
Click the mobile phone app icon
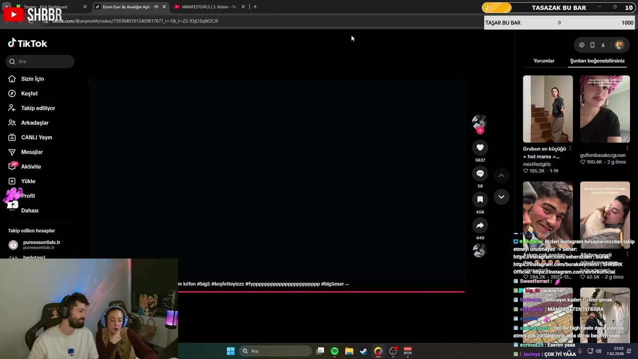[592, 45]
